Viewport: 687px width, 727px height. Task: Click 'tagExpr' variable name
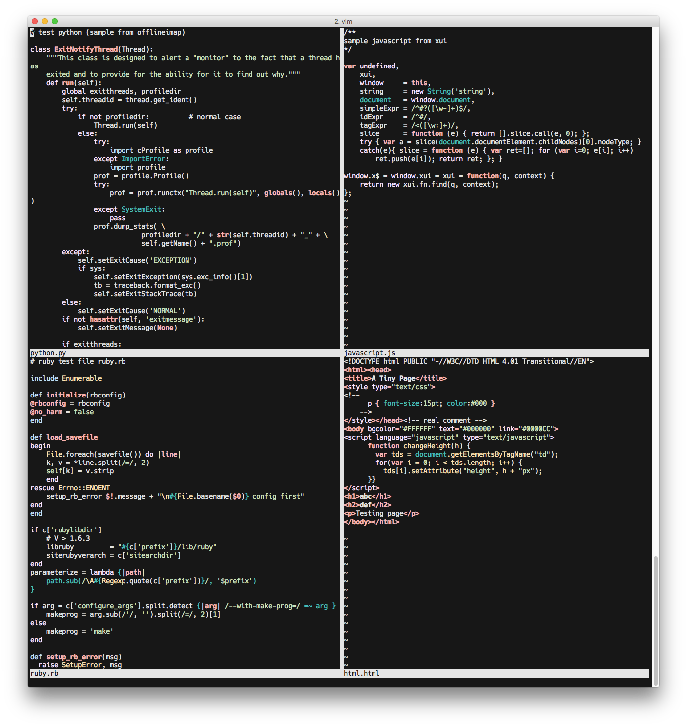pyautogui.click(x=374, y=125)
